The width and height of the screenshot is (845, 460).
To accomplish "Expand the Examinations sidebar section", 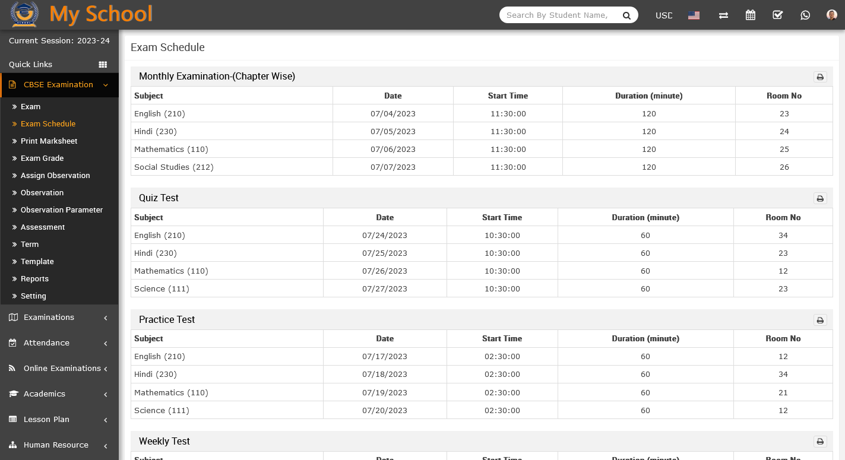I will pyautogui.click(x=59, y=318).
